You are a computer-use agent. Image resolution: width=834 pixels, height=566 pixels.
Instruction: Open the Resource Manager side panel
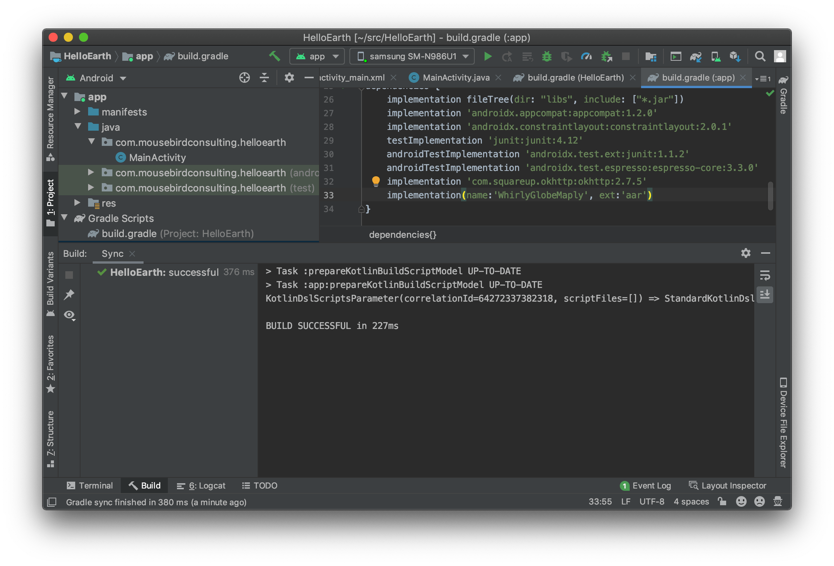pos(51,119)
